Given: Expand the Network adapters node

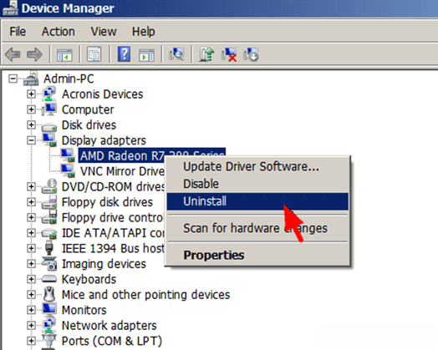Looking at the screenshot, I should pyautogui.click(x=31, y=326).
